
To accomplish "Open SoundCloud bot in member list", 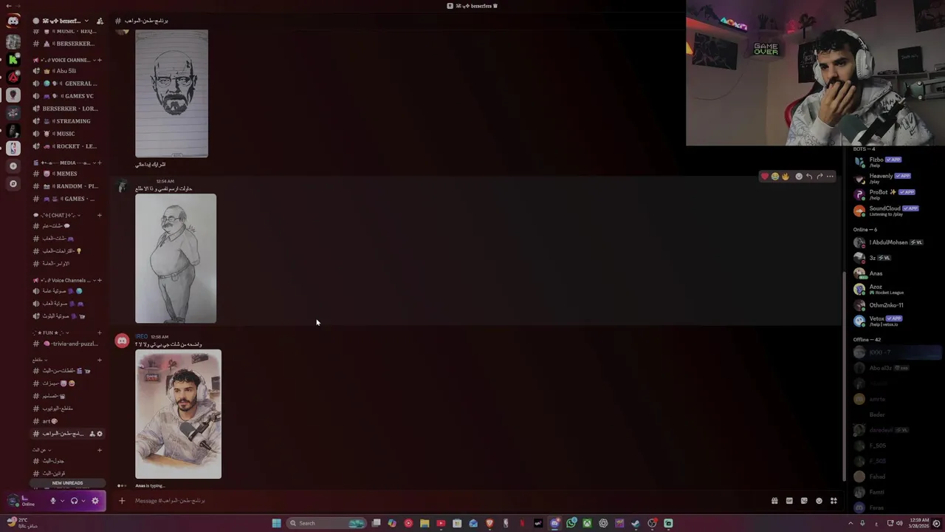I will [x=895, y=211].
